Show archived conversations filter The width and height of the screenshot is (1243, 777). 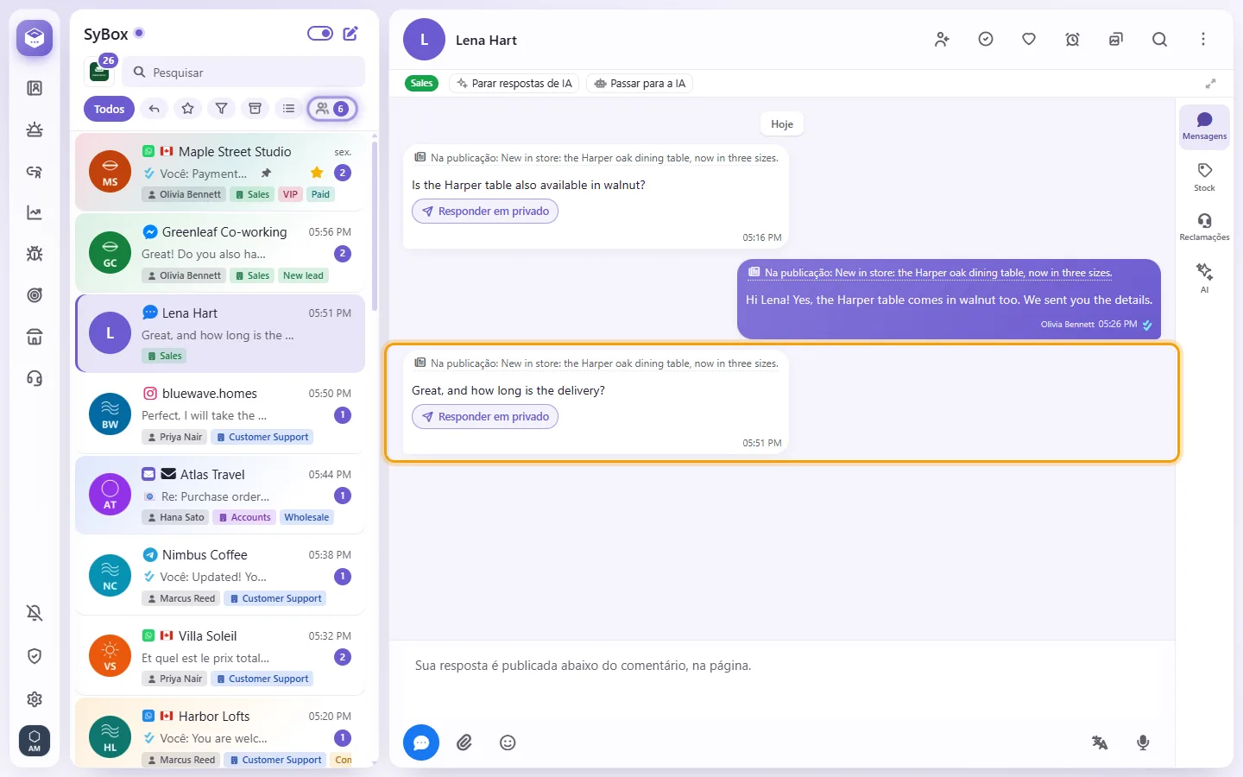coord(255,109)
